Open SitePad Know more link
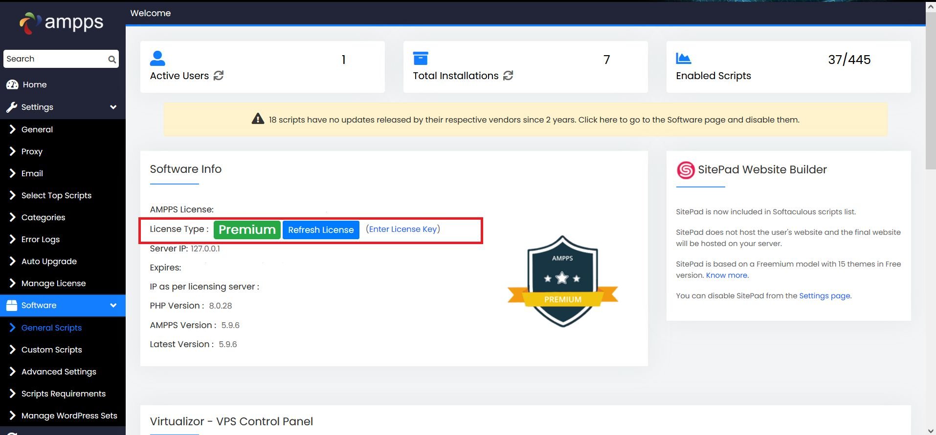This screenshot has width=936, height=435. [726, 275]
